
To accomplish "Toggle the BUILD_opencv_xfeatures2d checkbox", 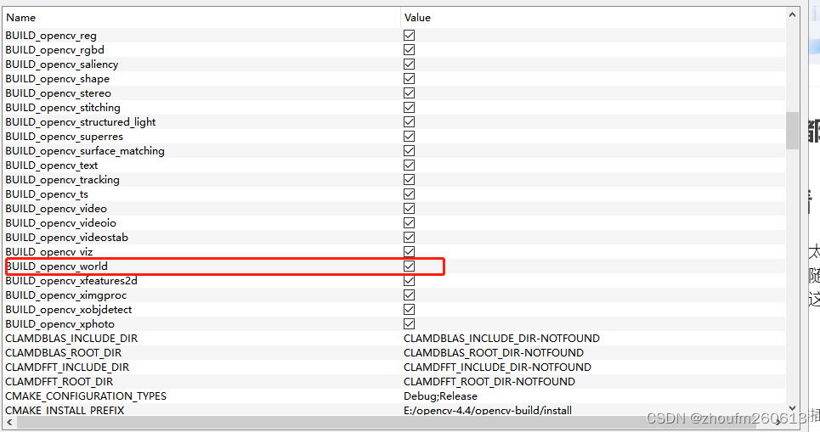I will click(x=409, y=281).
